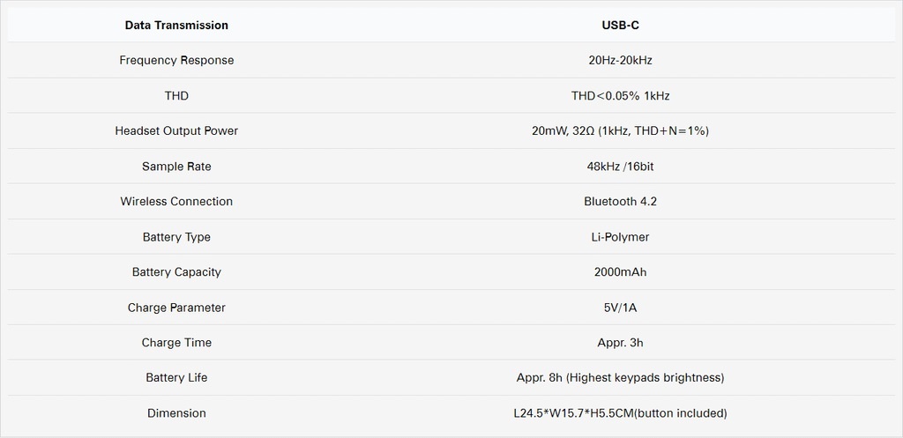
Task: Select the 2000mAh value
Action: click(x=620, y=272)
